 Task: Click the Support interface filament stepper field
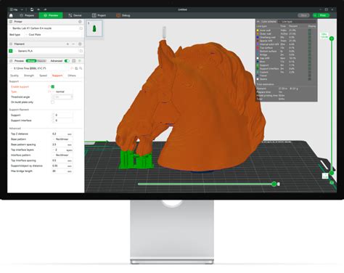(62, 121)
